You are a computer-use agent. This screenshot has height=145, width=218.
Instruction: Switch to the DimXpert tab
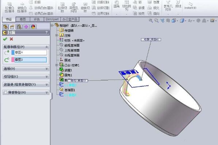point(52,19)
